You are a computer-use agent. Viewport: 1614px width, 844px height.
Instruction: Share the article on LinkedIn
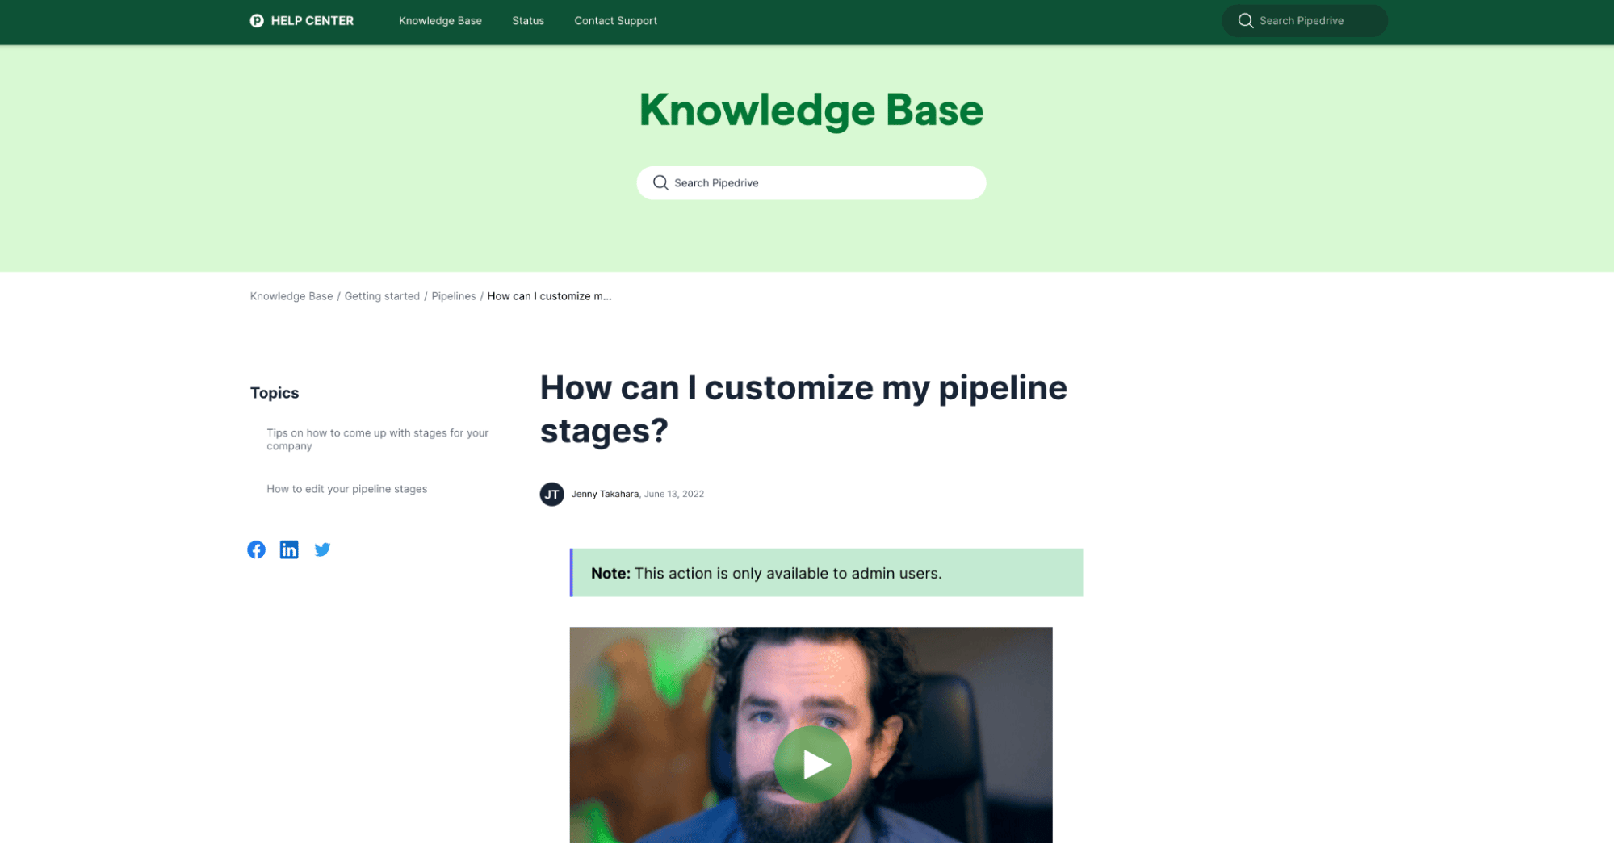289,549
